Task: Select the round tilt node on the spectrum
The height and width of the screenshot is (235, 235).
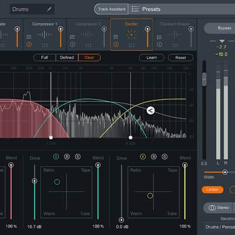Action: pos(150,110)
